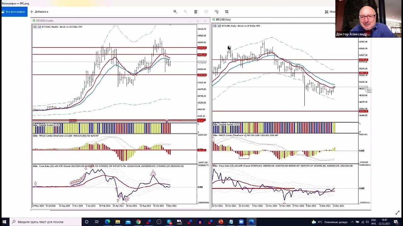Switch to Zoom on the taskbar

(241, 222)
